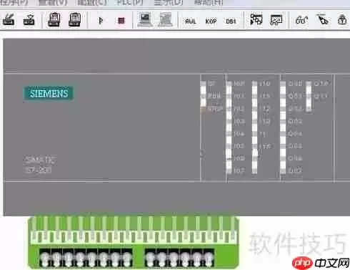
Task: Open the 显示(D) menu
Action: (169, 3)
